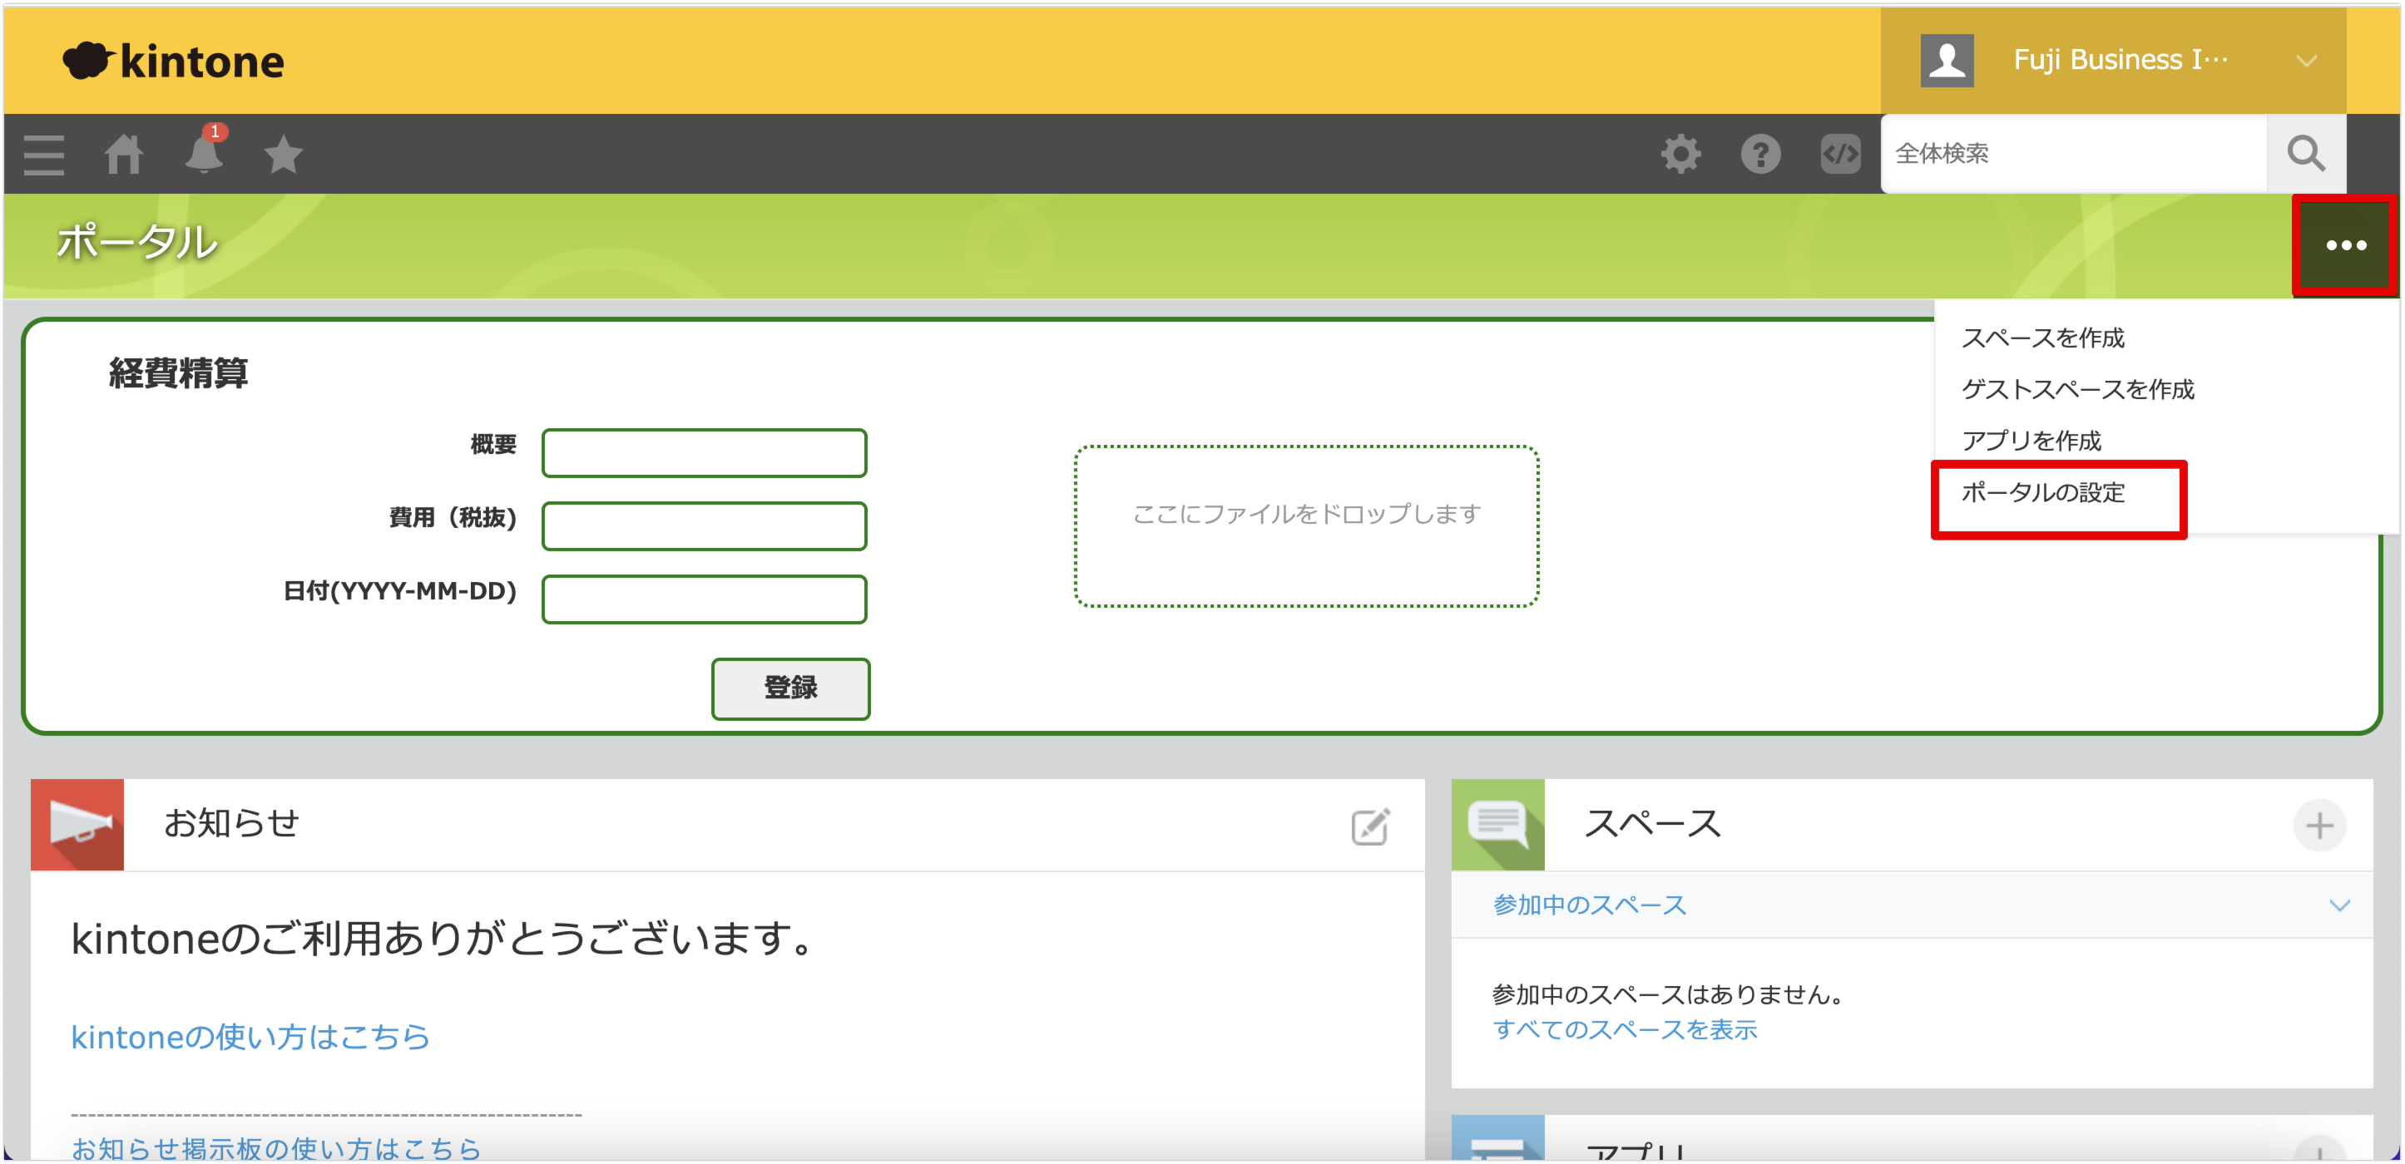Click the 費用（税抜） input field

coord(704,526)
